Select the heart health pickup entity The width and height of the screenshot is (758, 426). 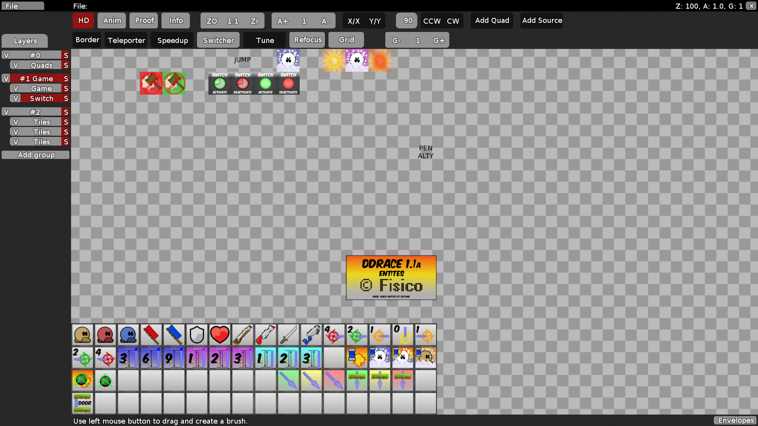click(220, 335)
